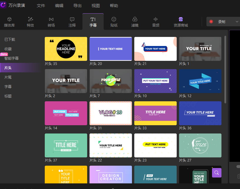The image size is (240, 189).
Task: Select the 片头 35 yellow headline template
Action: click(66, 49)
